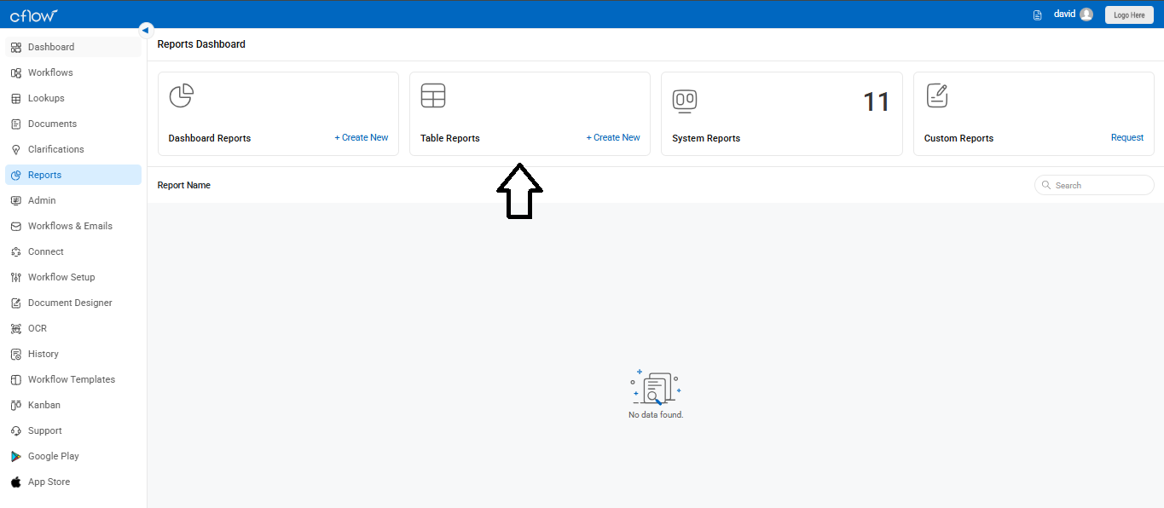Click the Workflow Setup sliders icon
1164x508 pixels.
(x=16, y=277)
